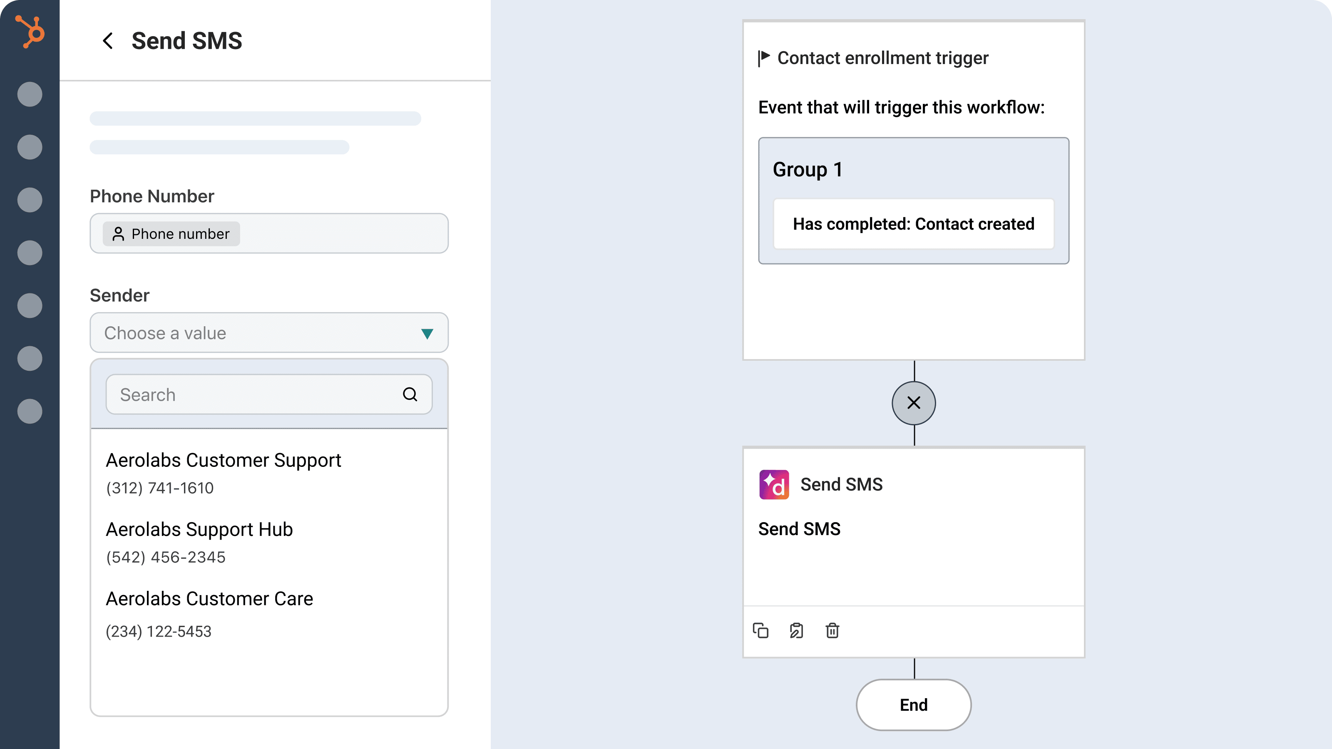Click the magnifying glass in the search bar
The width and height of the screenshot is (1332, 749).
click(410, 394)
